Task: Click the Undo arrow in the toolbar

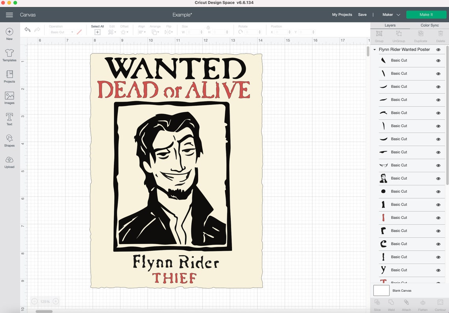Action: coord(27,30)
